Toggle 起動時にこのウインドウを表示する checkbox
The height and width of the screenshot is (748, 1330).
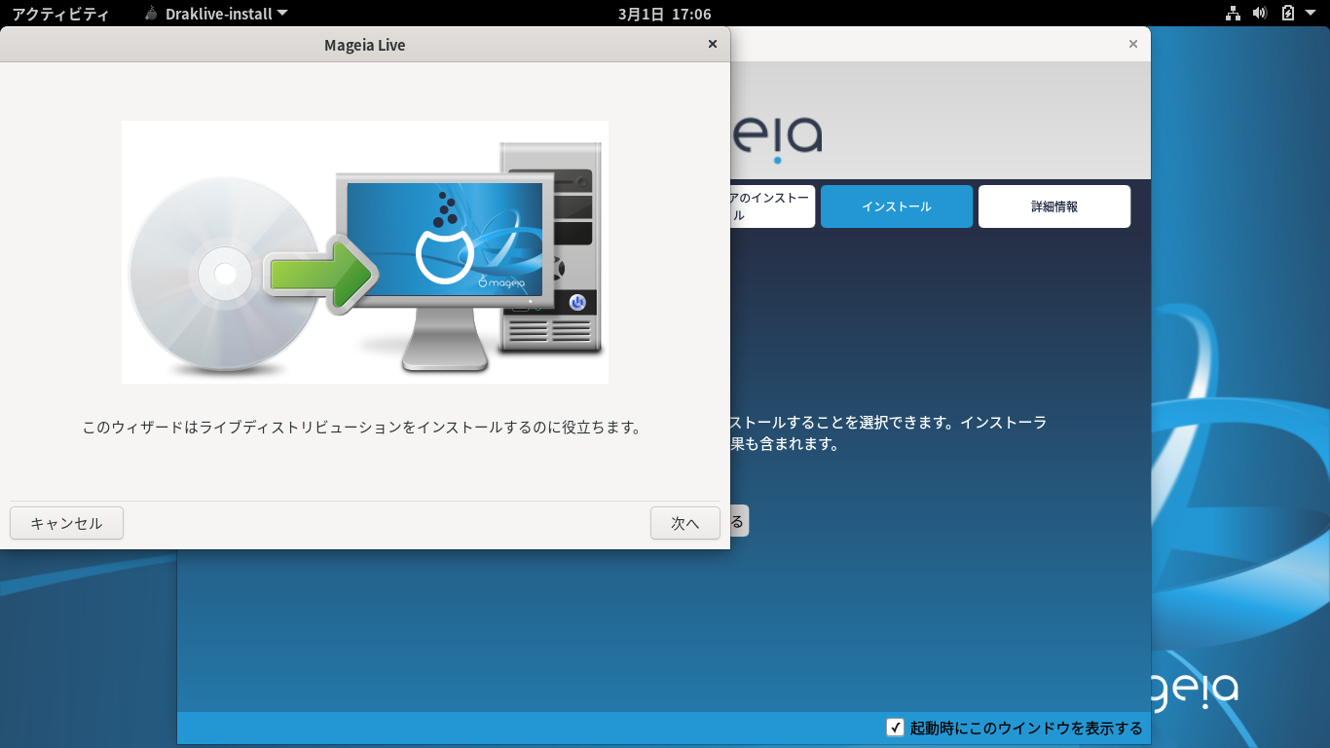(896, 728)
